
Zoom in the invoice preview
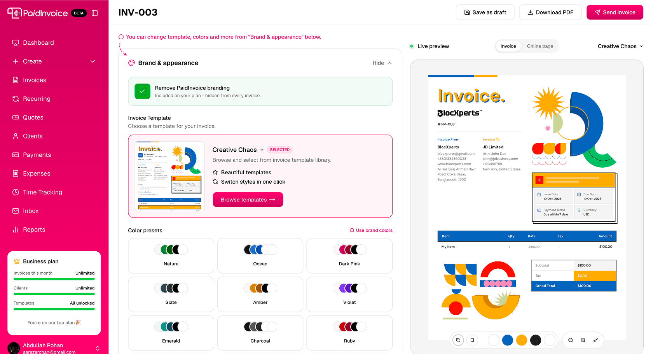[583, 340]
